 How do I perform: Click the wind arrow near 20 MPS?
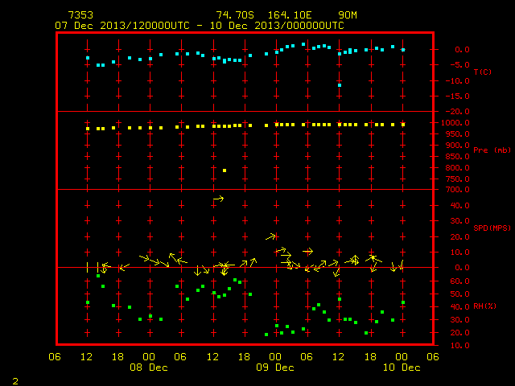(271, 236)
